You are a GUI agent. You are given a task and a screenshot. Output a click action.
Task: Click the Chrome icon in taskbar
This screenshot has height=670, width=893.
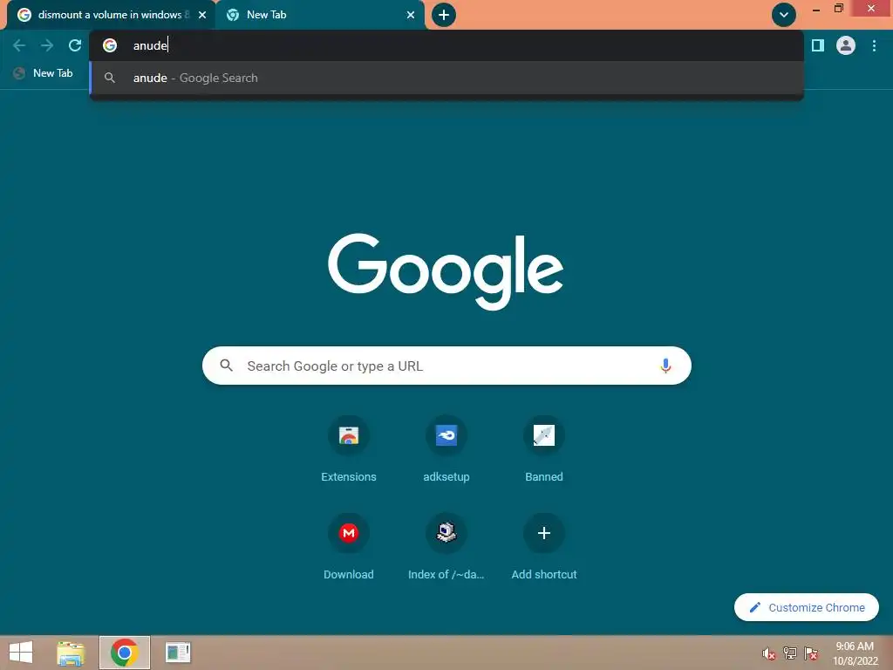click(x=124, y=653)
